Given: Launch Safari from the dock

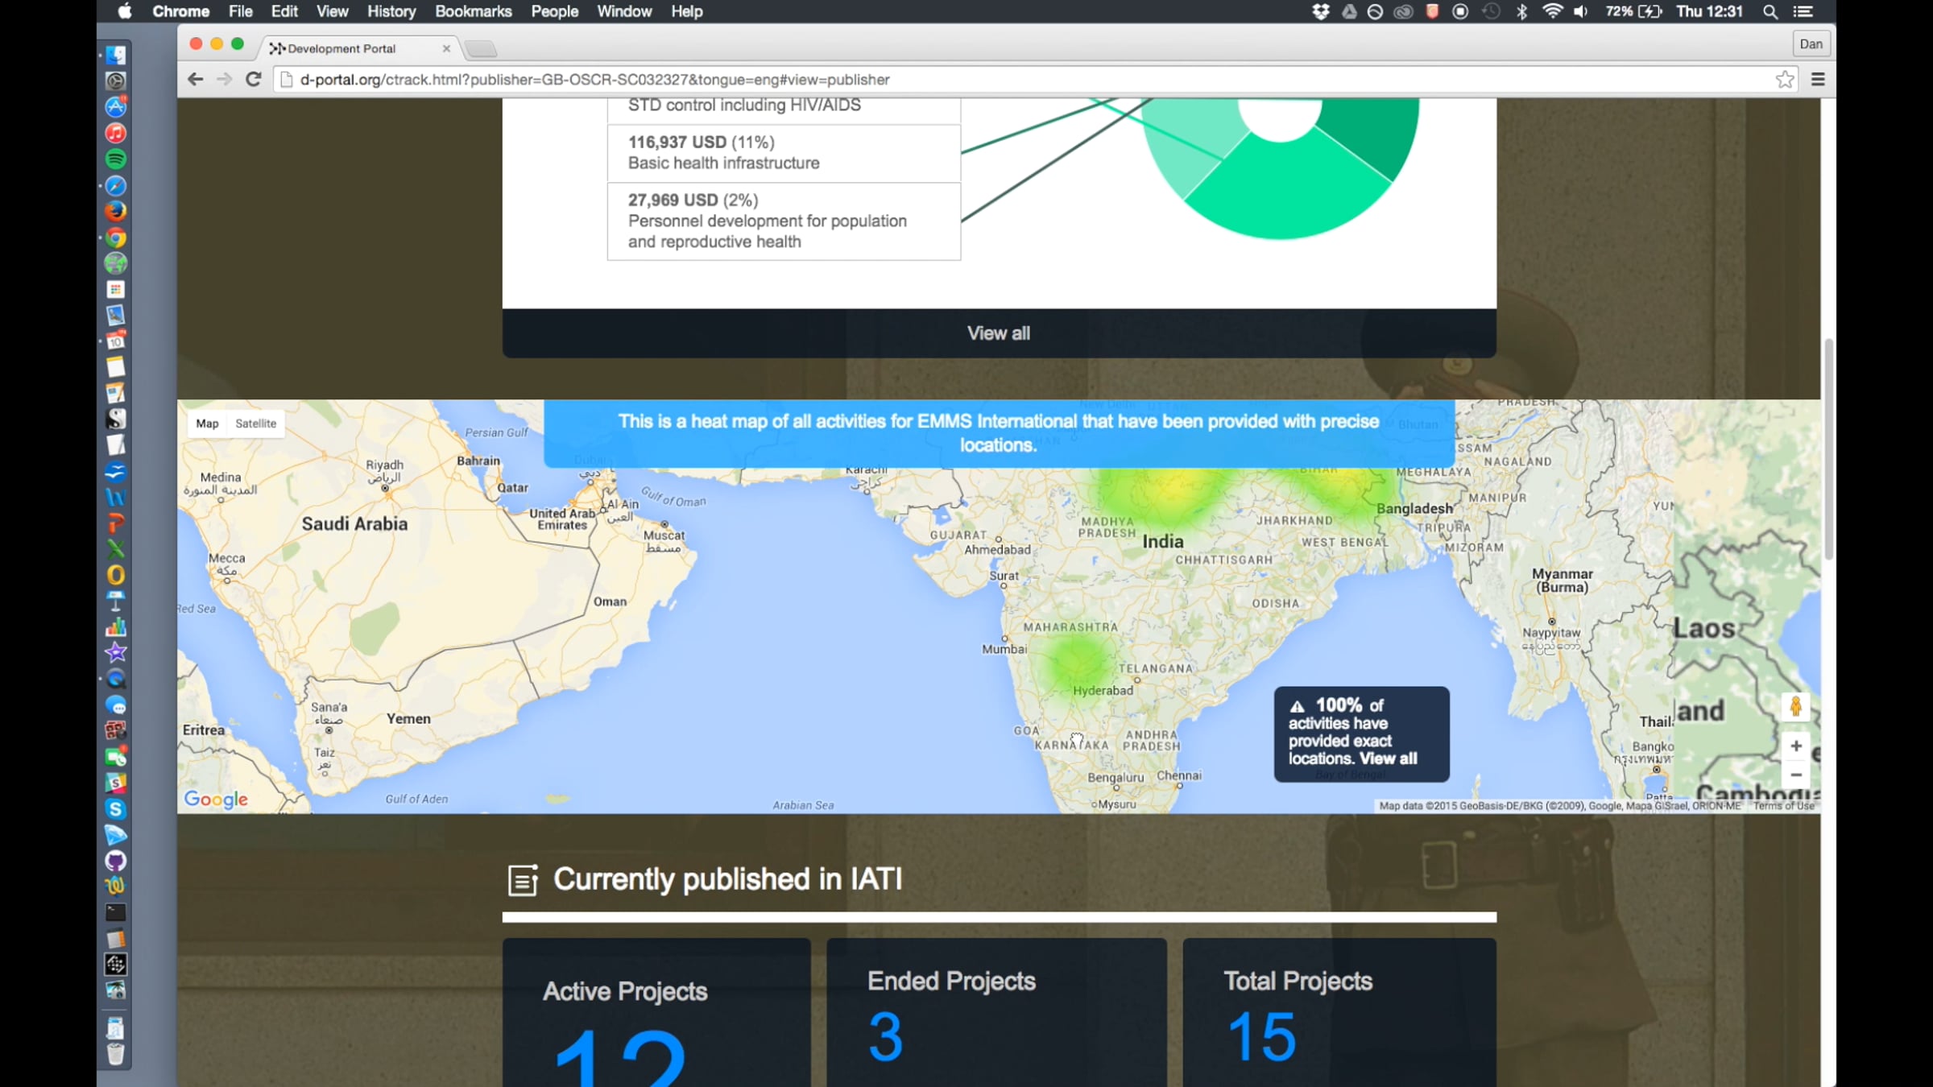Looking at the screenshot, I should tap(116, 185).
